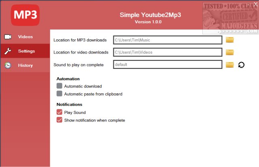Screen dimensions: 259x167
Task: Click 'Show notification when complete' label
Action: [94, 120]
